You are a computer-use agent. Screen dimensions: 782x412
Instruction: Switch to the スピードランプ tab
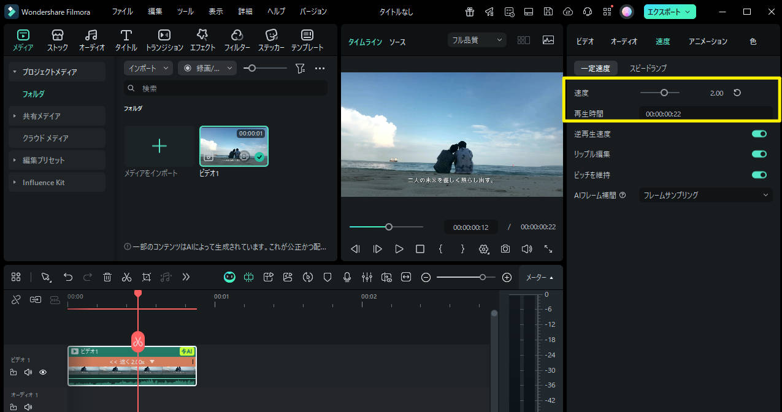tap(648, 68)
